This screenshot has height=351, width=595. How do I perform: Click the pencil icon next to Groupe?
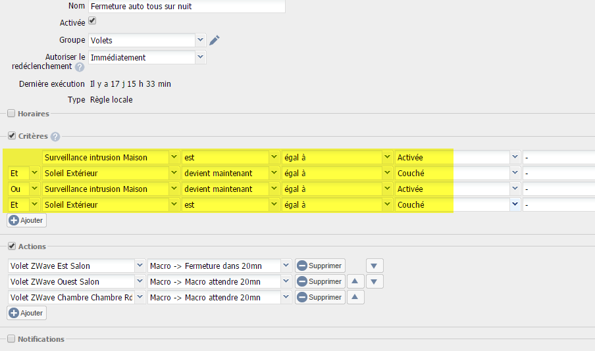[x=214, y=40]
